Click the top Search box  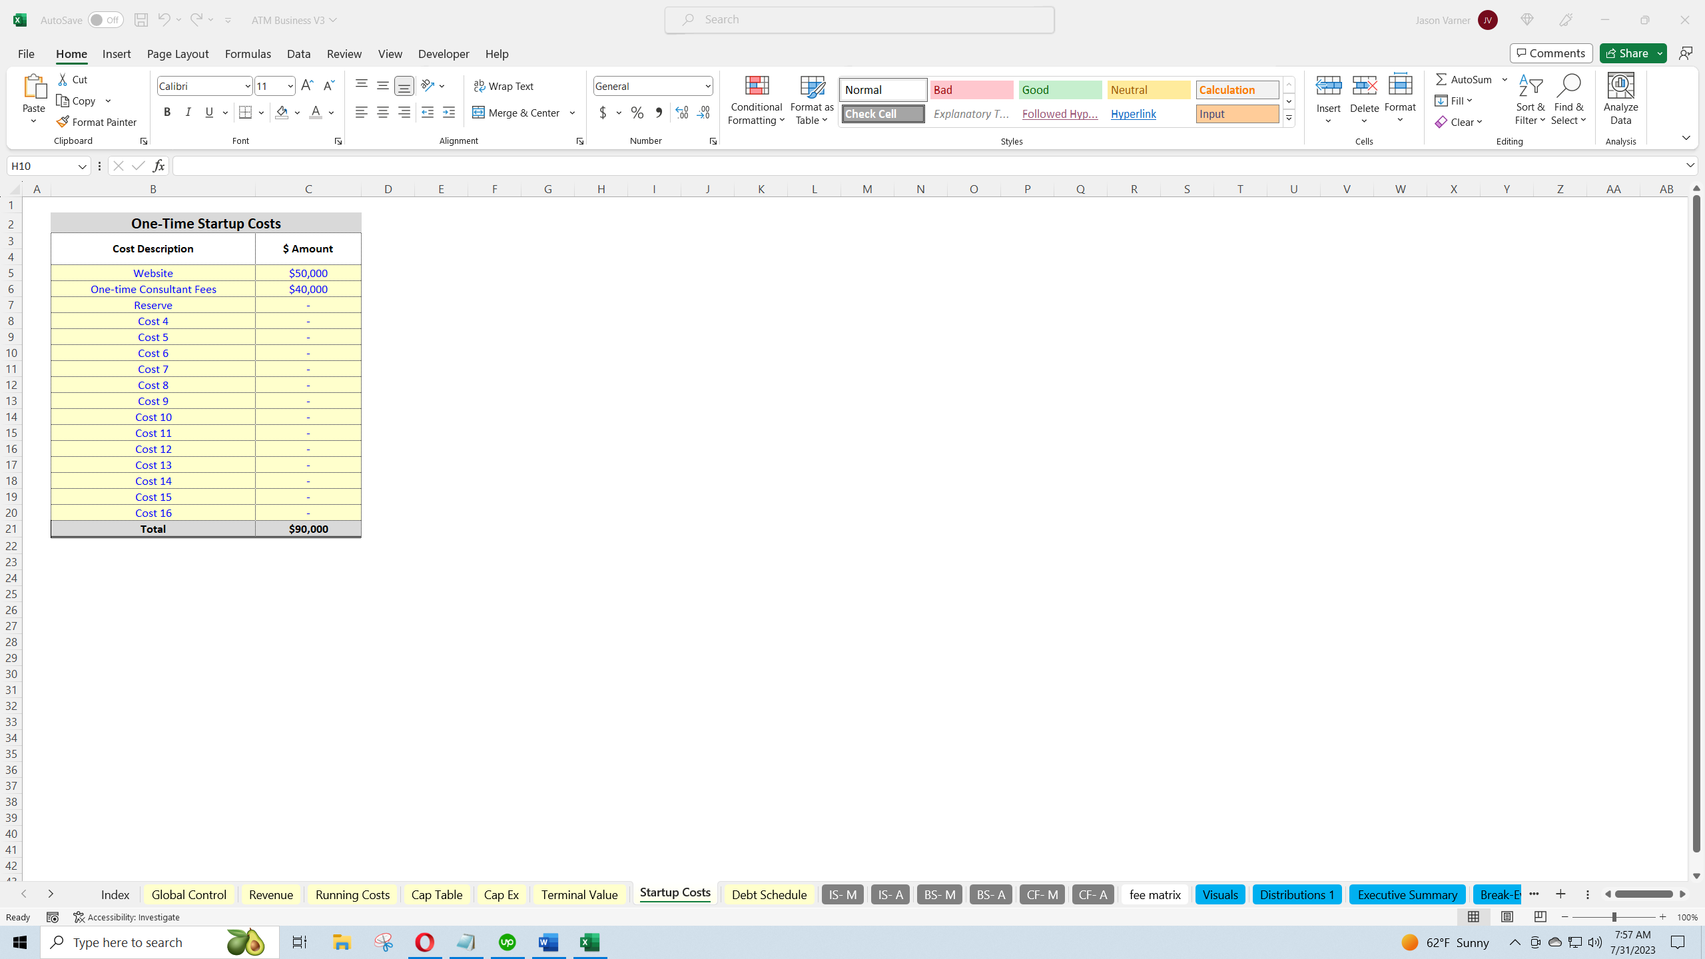tap(859, 20)
